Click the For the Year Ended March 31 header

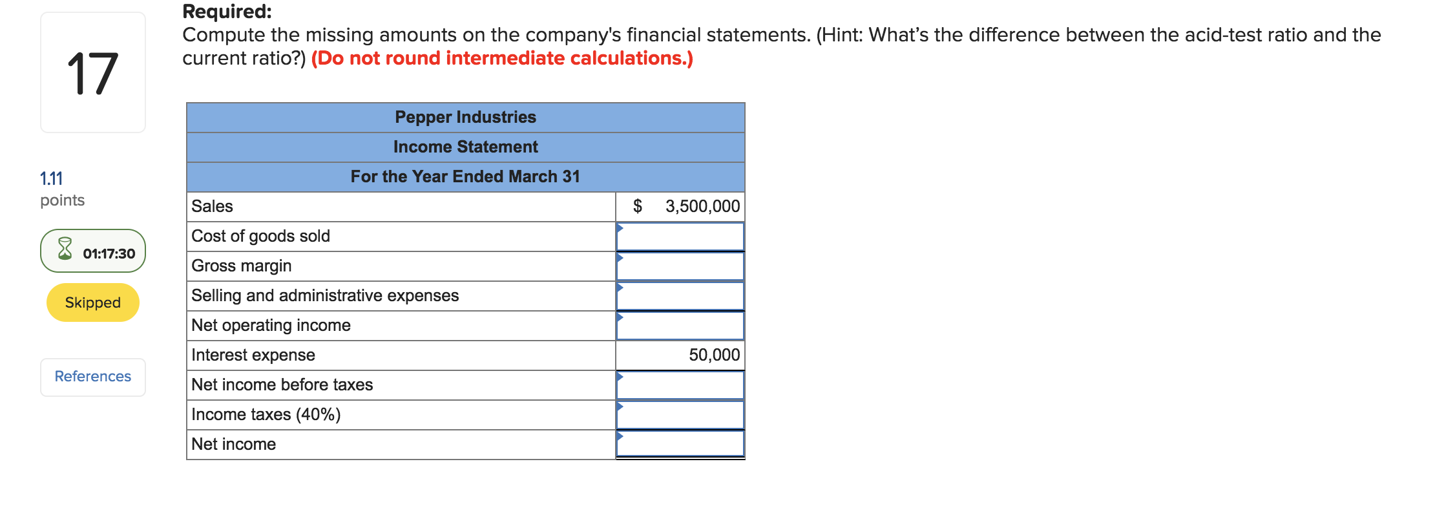pyautogui.click(x=466, y=176)
